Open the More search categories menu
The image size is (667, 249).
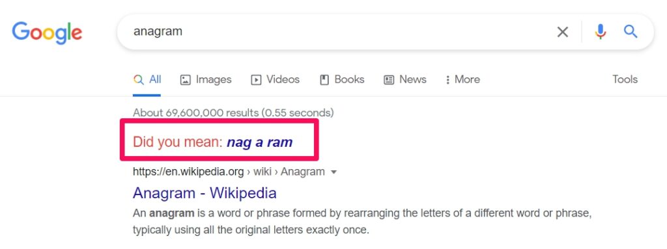click(x=462, y=79)
